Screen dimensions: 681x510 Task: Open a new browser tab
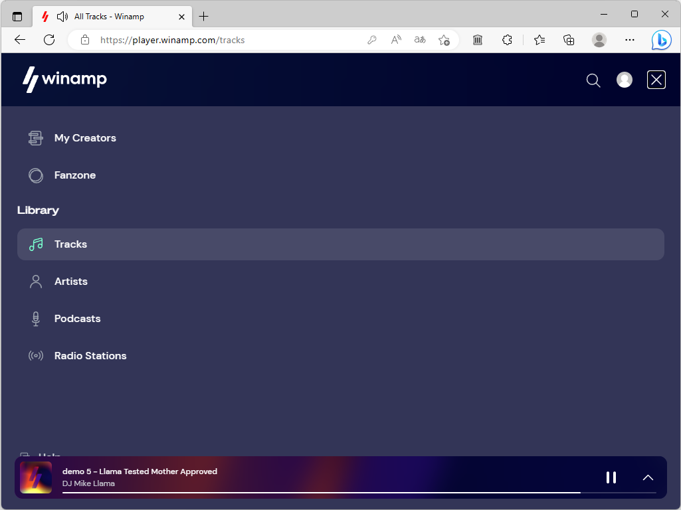click(203, 17)
